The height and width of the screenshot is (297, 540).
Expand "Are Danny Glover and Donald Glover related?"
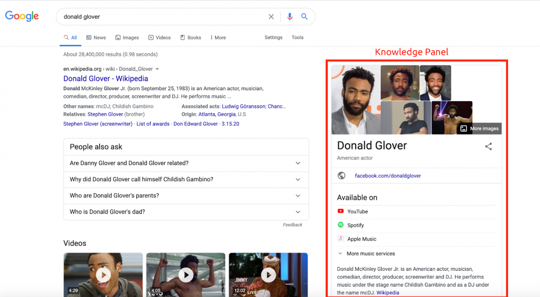[x=186, y=163]
